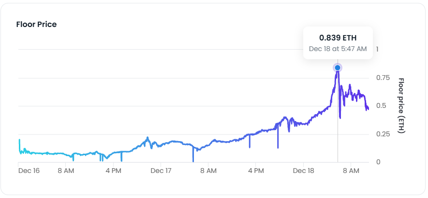Click the 0.75 y-axis tick label

pos(382,78)
